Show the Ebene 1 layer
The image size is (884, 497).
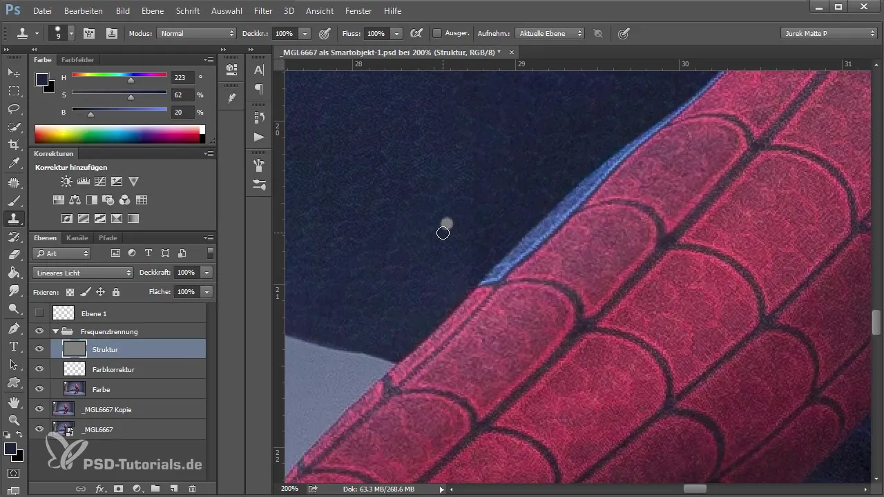coord(39,313)
